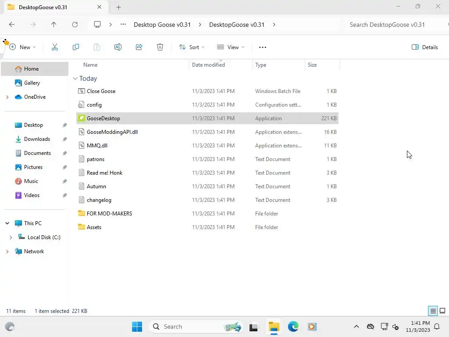Open the Windows Start menu

[137, 326]
